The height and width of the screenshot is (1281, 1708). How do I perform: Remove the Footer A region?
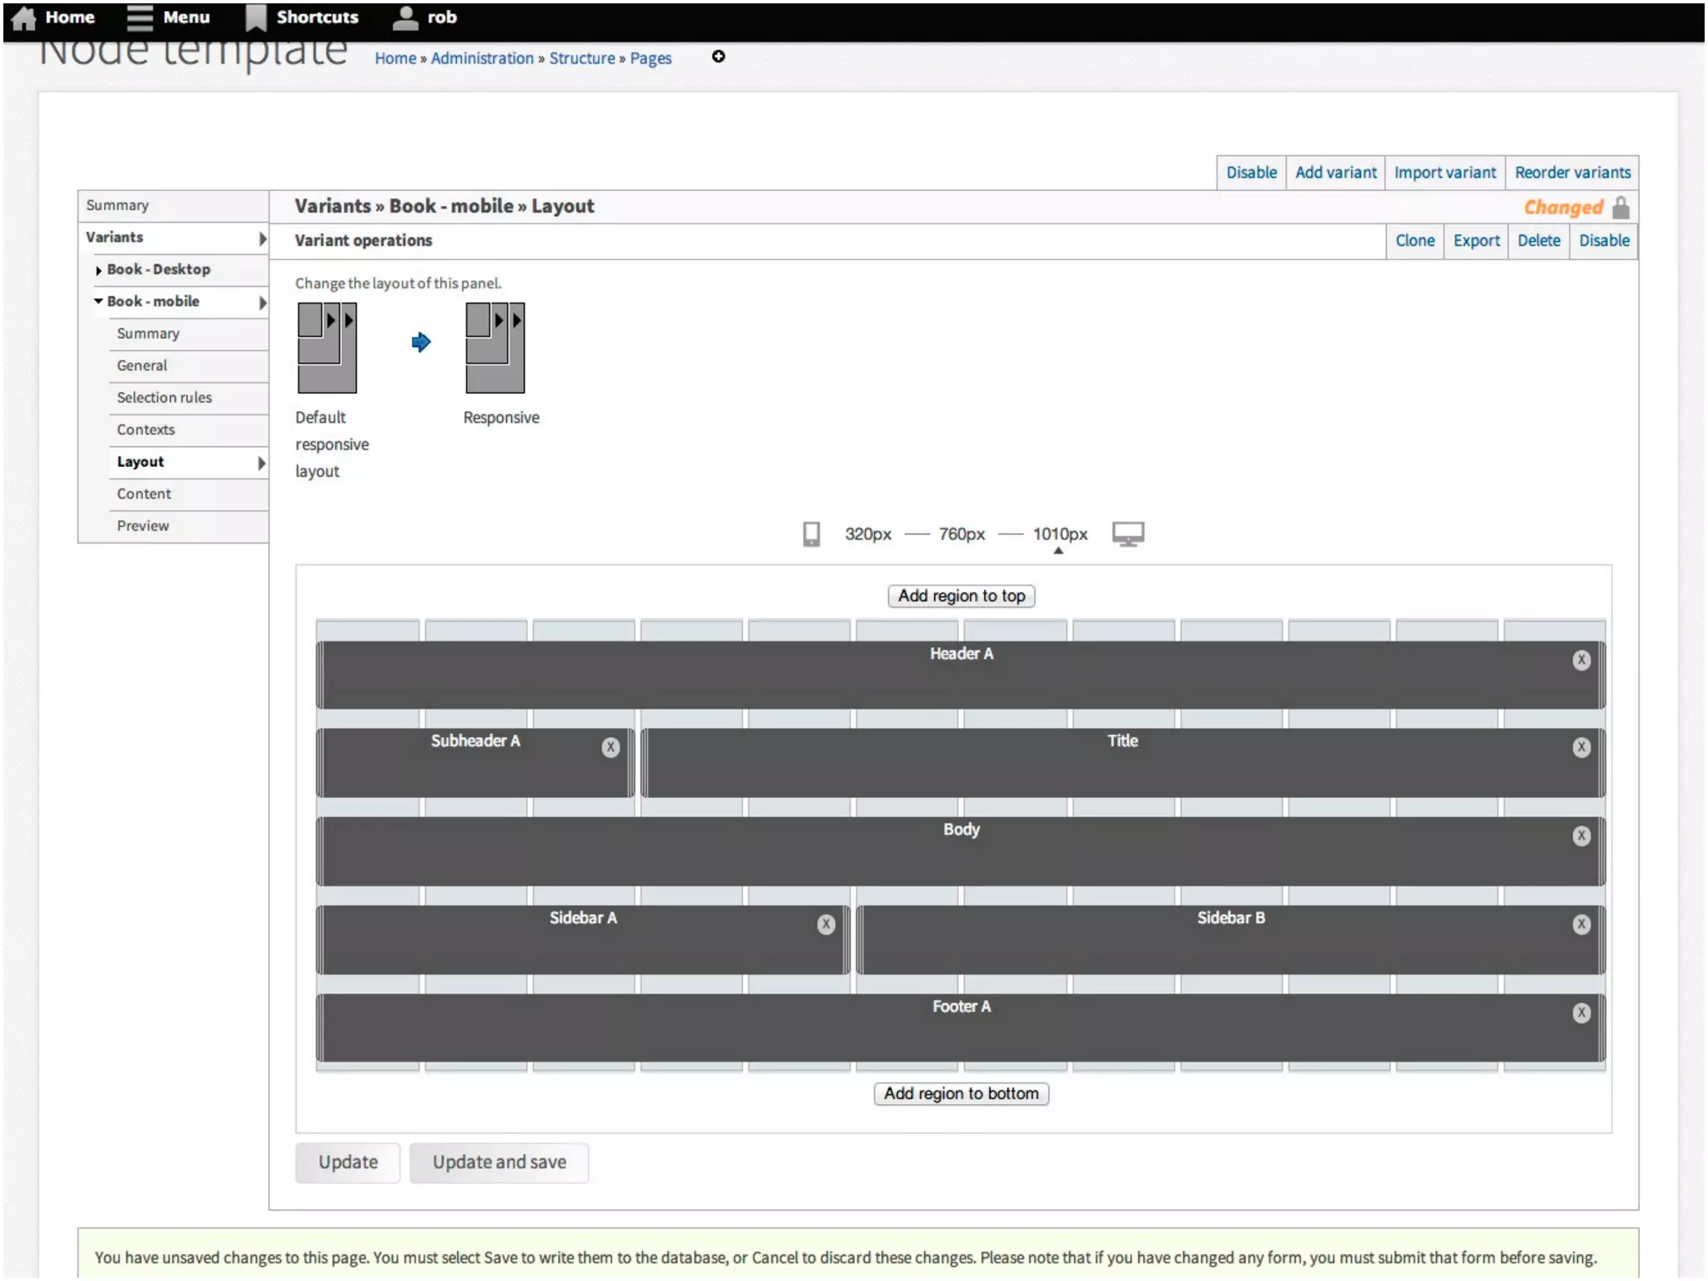[x=1580, y=1012]
